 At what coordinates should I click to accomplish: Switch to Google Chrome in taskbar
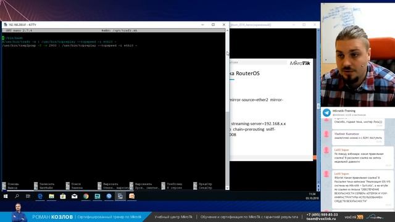coord(86,196)
